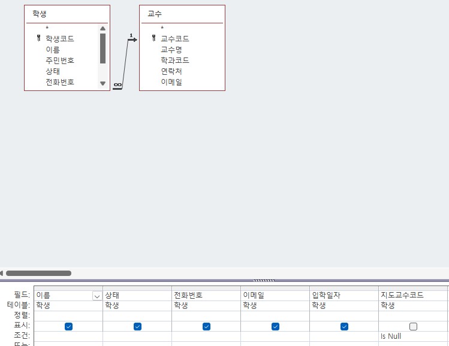Click the primary key icon beside 학생코드

click(38, 38)
